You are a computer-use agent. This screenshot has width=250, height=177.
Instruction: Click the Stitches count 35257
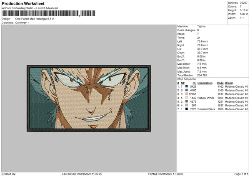click(245, 3)
